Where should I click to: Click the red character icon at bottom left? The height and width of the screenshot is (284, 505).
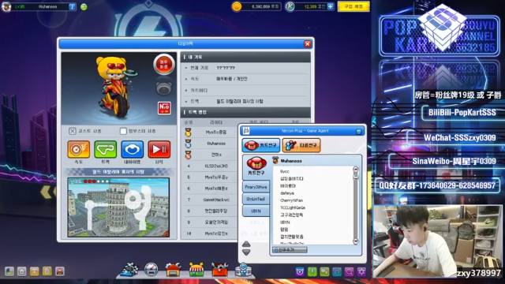click(x=60, y=271)
